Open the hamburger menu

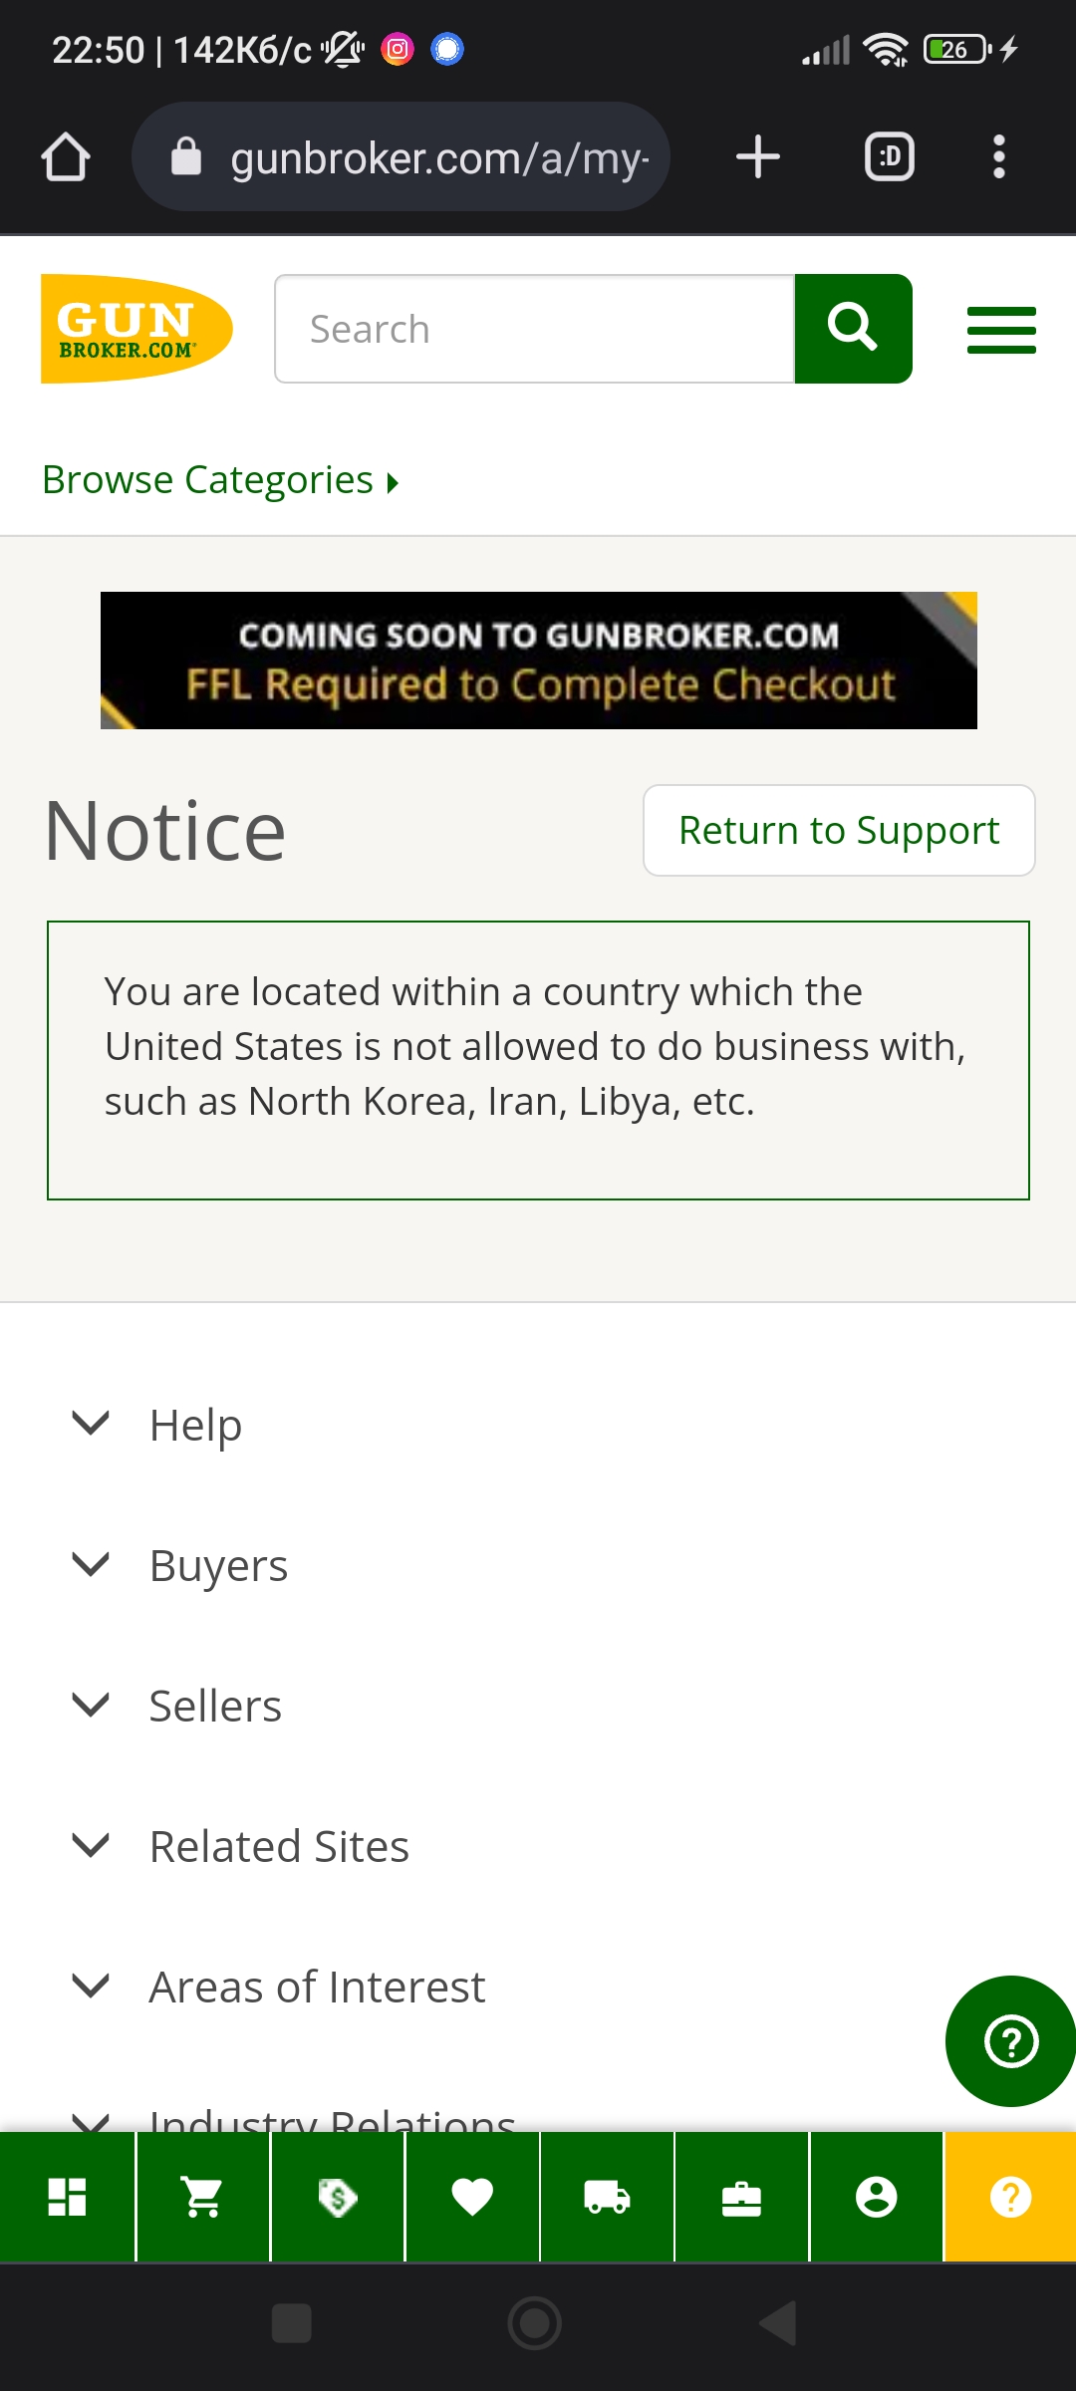(x=1001, y=330)
